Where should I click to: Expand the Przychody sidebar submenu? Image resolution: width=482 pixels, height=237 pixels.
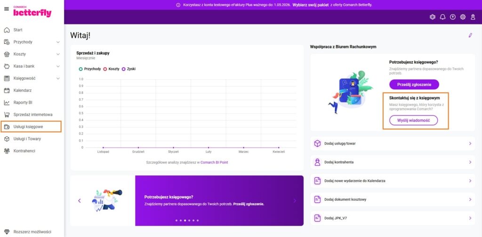tap(58, 42)
